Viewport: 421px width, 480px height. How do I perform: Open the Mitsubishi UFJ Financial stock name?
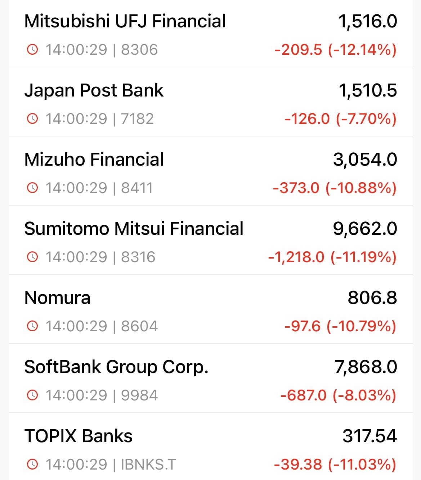(x=125, y=21)
